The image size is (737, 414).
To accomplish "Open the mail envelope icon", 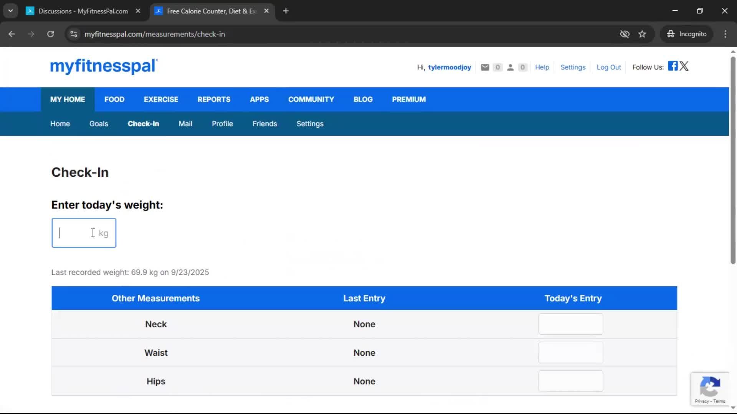I will click(485, 67).
